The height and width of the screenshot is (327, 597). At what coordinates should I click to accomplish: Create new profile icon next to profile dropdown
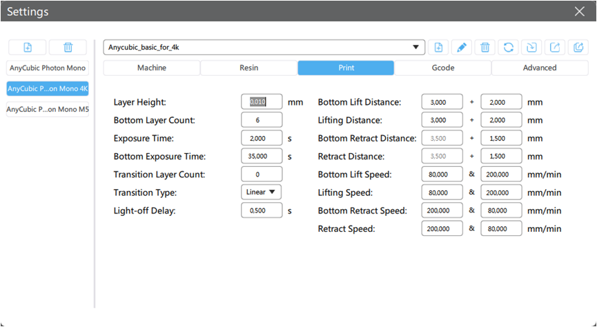coord(438,47)
